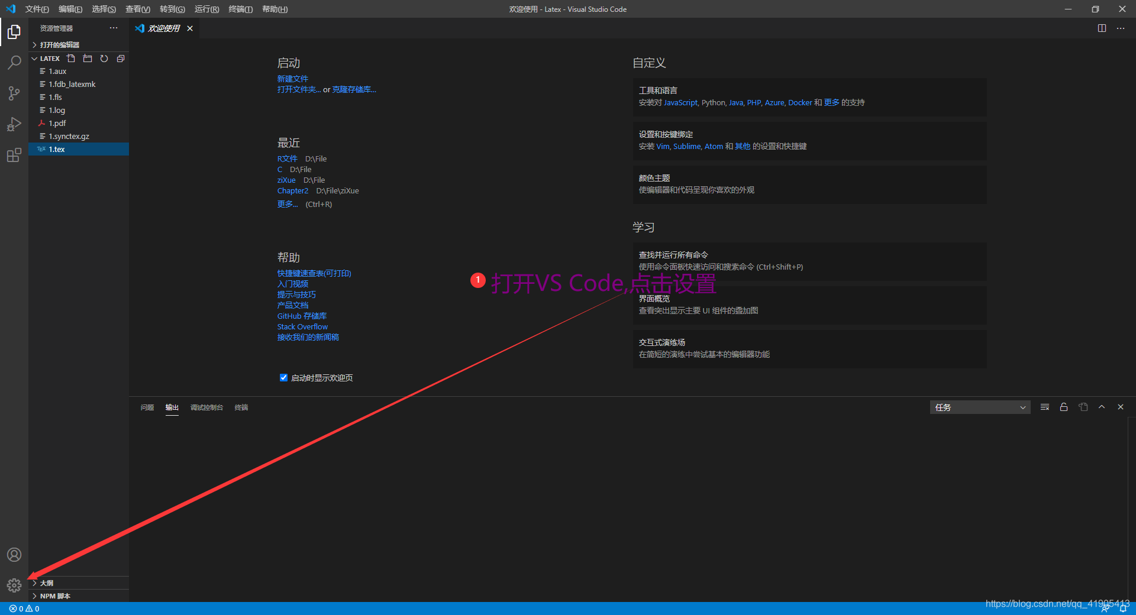The image size is (1136, 615).
Task: Open the Help menu
Action: click(275, 9)
